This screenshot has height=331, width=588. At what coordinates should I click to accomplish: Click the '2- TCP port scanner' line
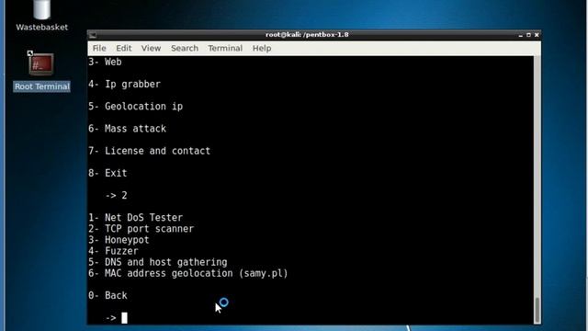coord(141,229)
